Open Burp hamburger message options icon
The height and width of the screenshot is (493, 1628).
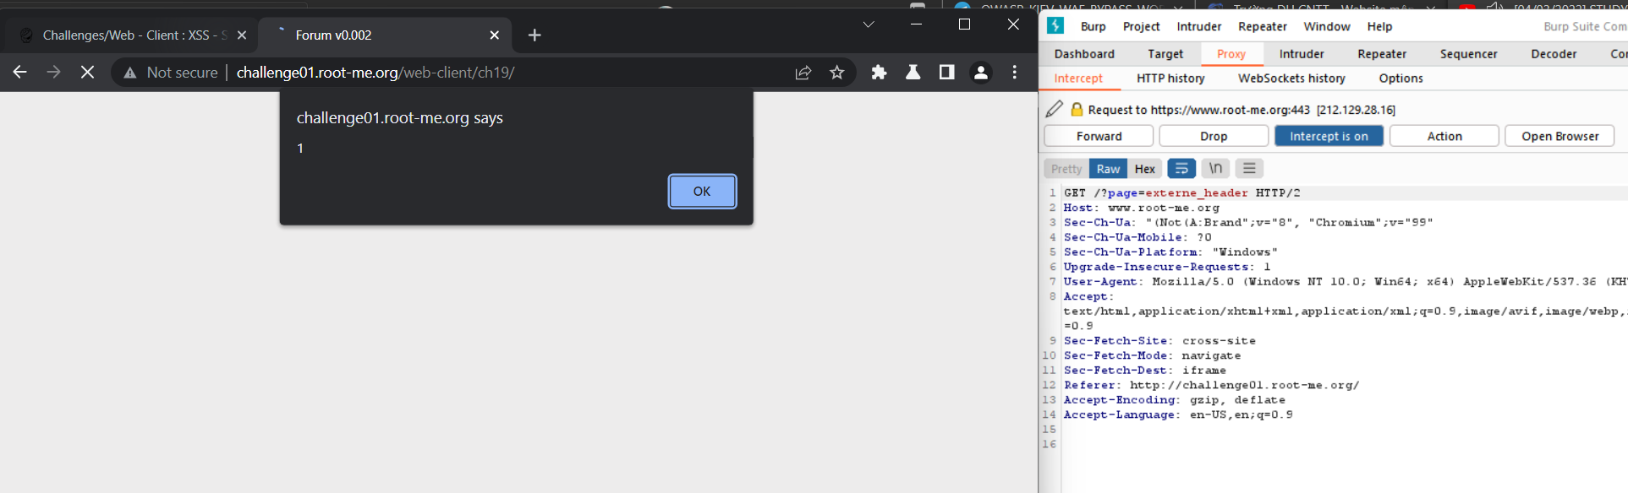click(1249, 169)
